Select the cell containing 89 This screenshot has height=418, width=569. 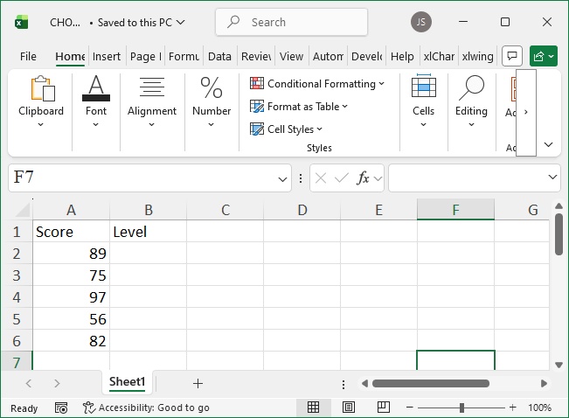71,253
